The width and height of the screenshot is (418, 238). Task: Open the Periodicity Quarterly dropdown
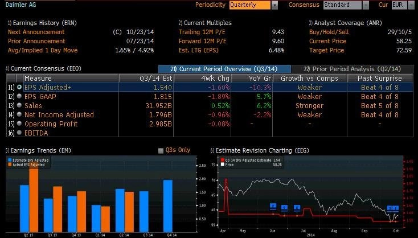[x=250, y=5]
